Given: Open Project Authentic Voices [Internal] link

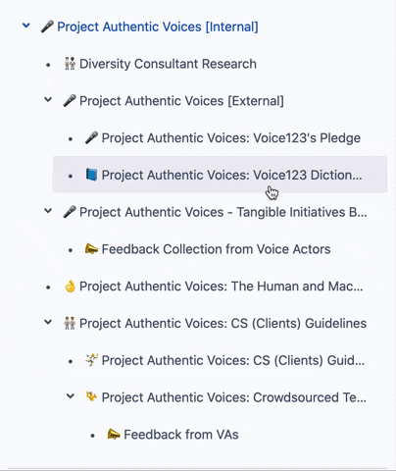Looking at the screenshot, I should (x=158, y=26).
